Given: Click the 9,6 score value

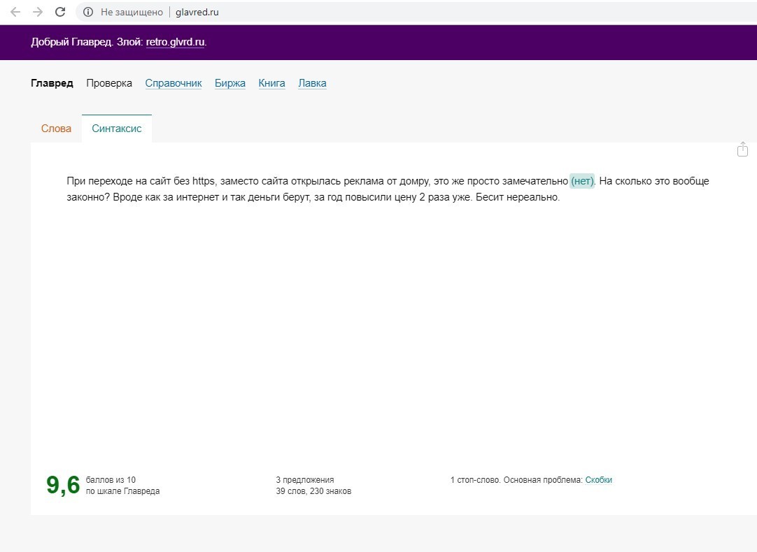Looking at the screenshot, I should tap(63, 485).
